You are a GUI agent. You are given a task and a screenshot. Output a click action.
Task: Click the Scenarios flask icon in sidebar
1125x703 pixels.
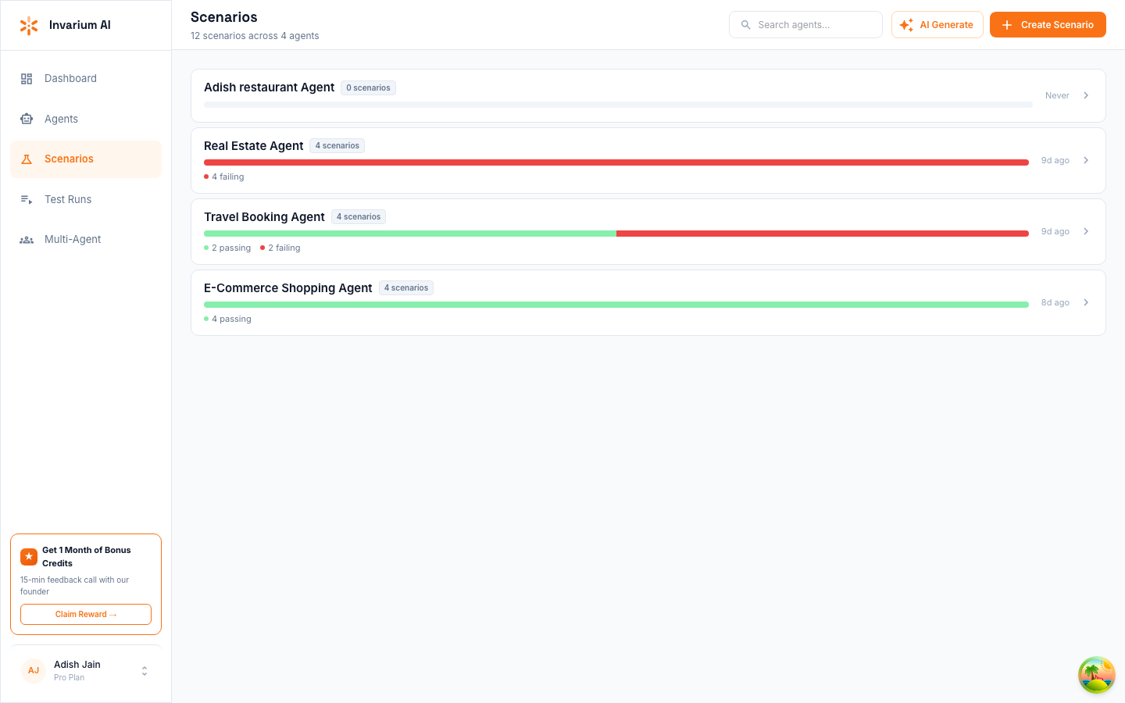[x=27, y=159]
